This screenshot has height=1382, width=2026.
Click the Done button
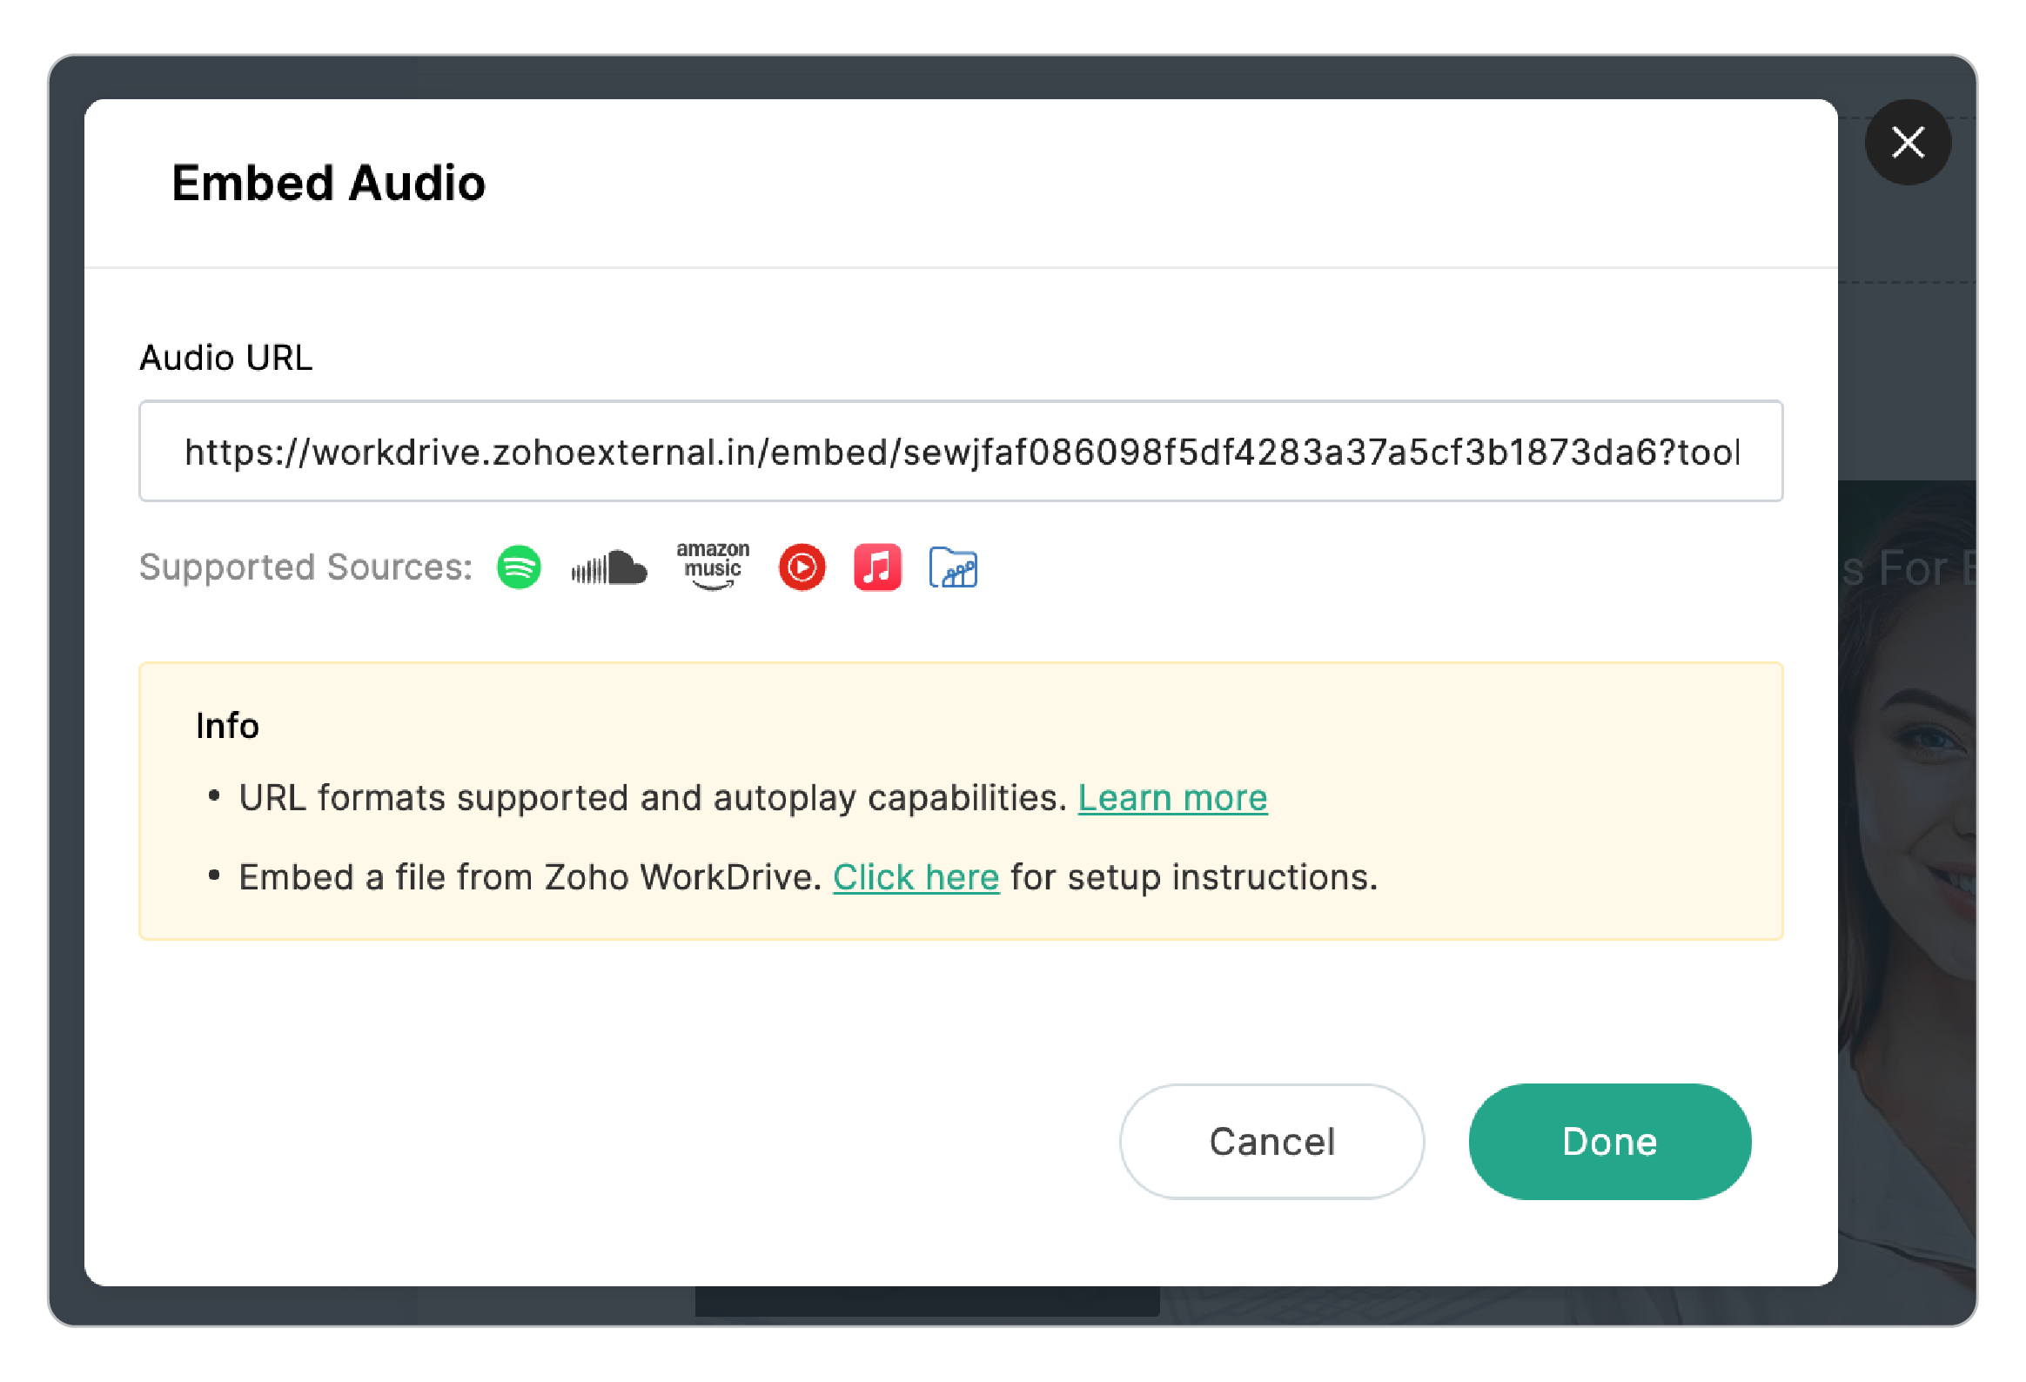click(x=1608, y=1141)
